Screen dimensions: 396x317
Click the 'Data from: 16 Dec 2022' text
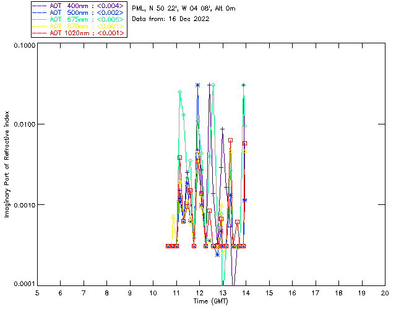171,19
